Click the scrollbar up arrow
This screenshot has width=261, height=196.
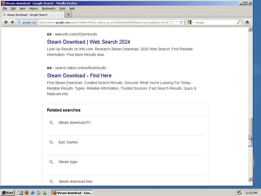[x=250, y=29]
